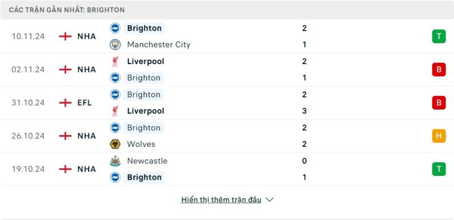Open the Hiển thị thêm trận đấu link
This screenshot has width=454, height=220.
(x=221, y=200)
